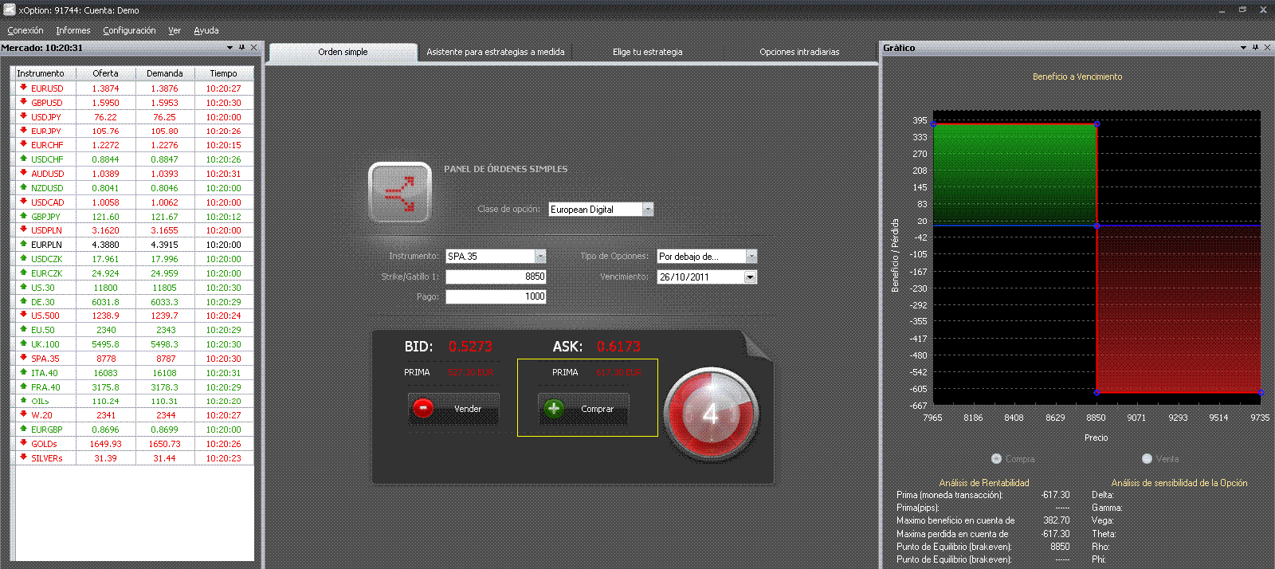Open the Vencimiento date picker
Viewport: 1275px width, 569px height.
pos(750,277)
